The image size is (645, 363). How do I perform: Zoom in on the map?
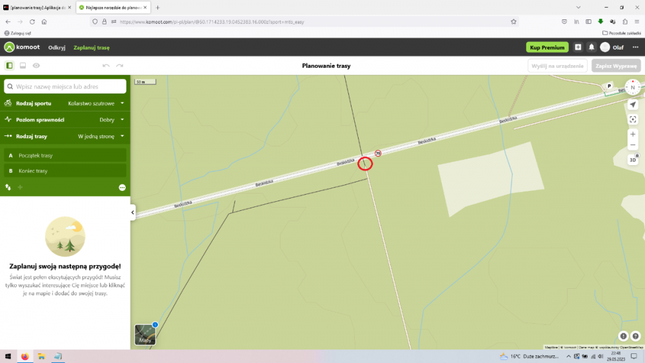[633, 134]
